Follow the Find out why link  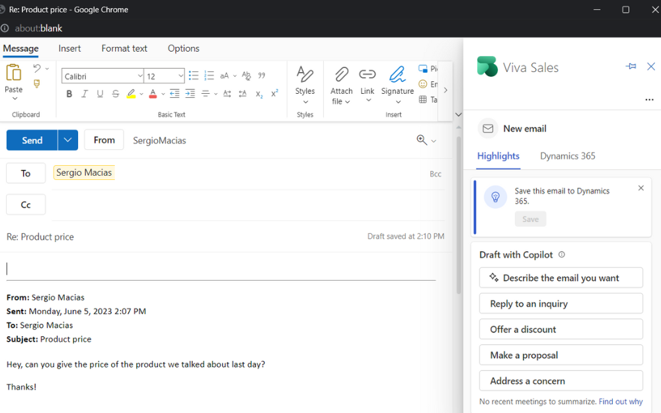(621, 402)
